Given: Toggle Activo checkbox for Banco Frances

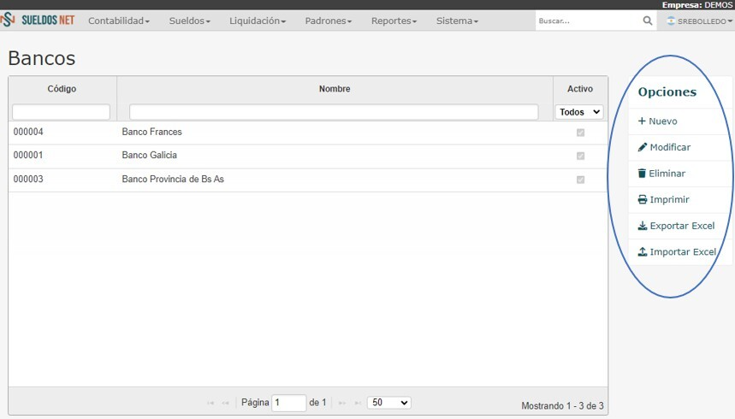Looking at the screenshot, I should 580,133.
